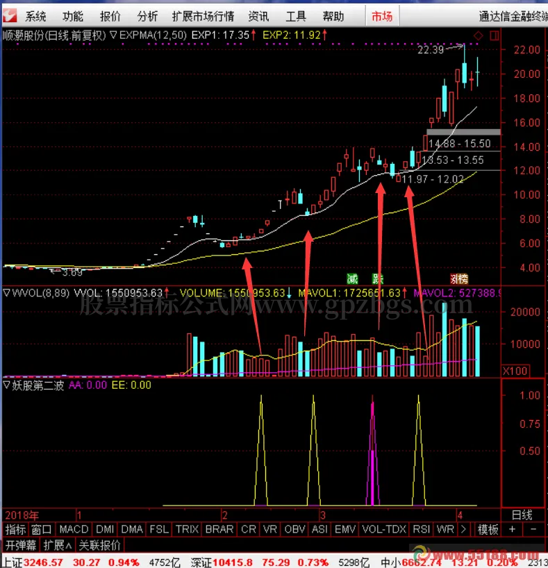548x568 pixels.
Task: Select the MACD indicator tab
Action: pyautogui.click(x=73, y=530)
